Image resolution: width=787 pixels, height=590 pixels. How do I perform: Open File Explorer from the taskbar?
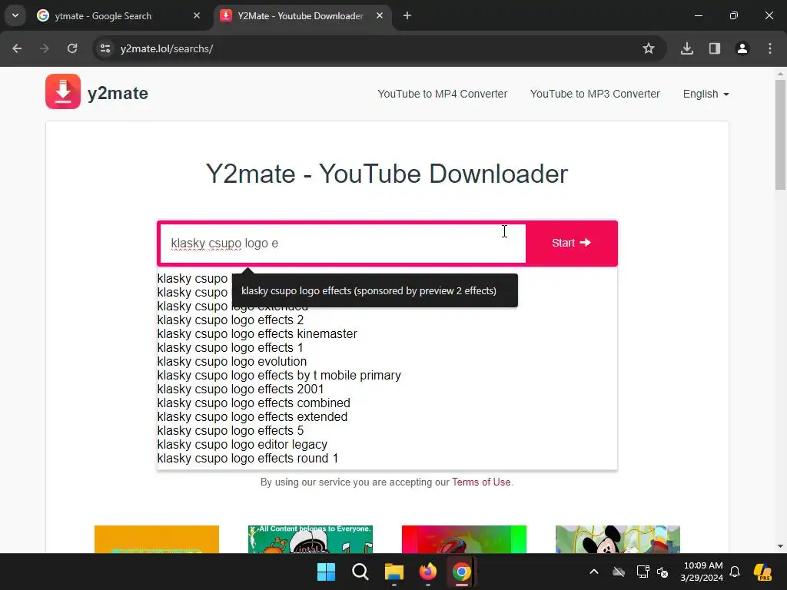click(394, 572)
